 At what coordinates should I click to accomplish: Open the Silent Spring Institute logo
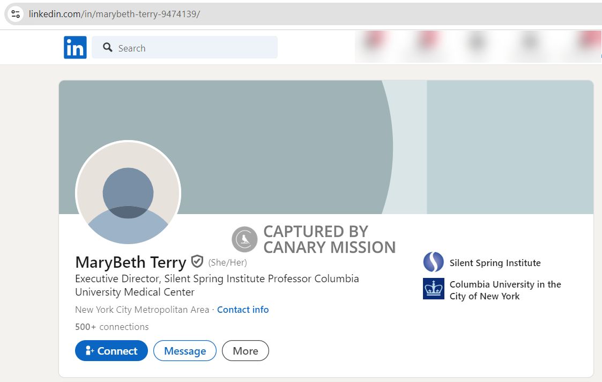tap(433, 262)
